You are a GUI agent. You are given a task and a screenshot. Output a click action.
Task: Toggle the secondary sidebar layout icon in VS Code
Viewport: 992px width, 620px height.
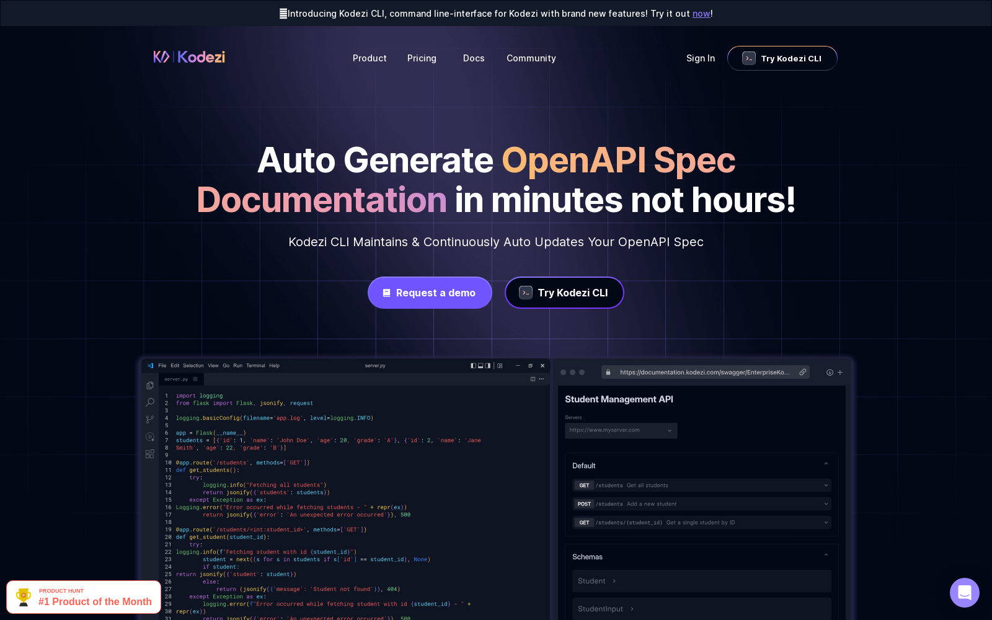pyautogui.click(x=488, y=366)
